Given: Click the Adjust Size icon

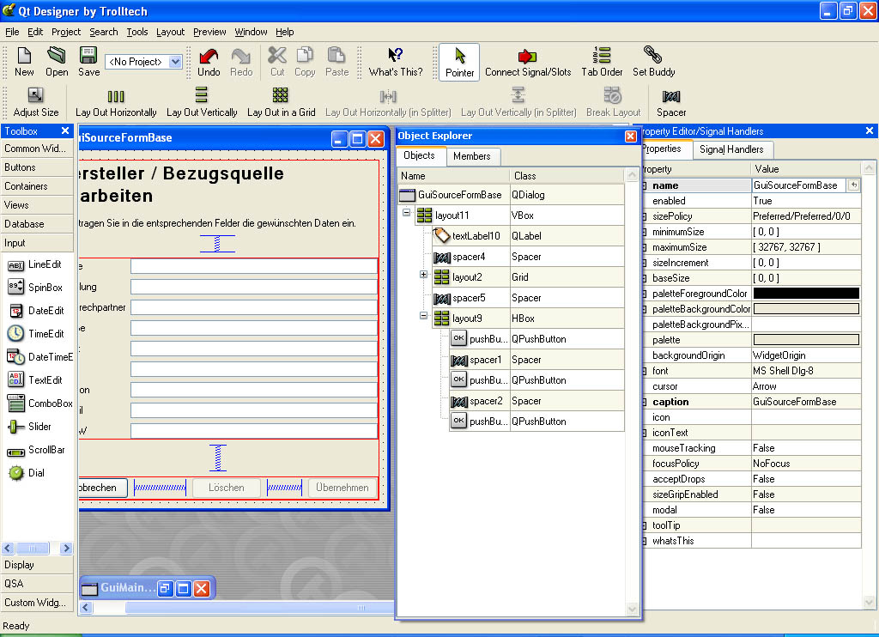Looking at the screenshot, I should pos(35,95).
